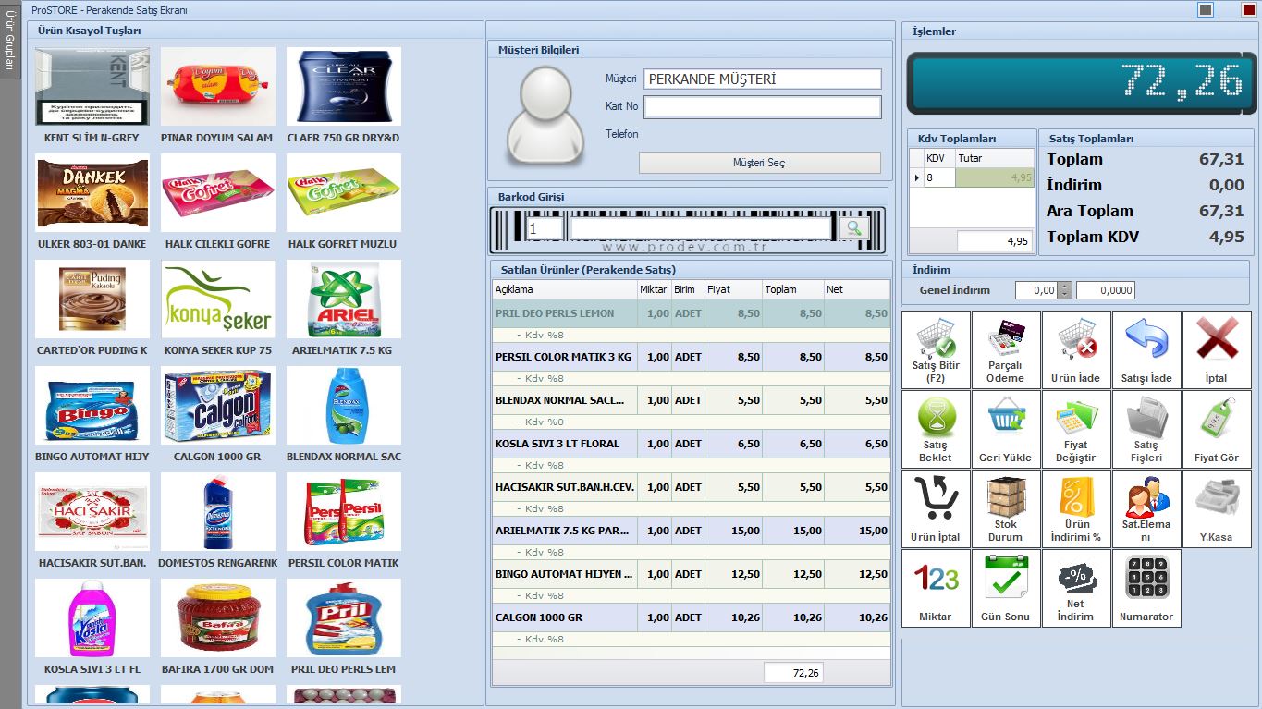
Task: Select KOSLA SIVI 3 LT FLORAL row
Action: click(692, 444)
